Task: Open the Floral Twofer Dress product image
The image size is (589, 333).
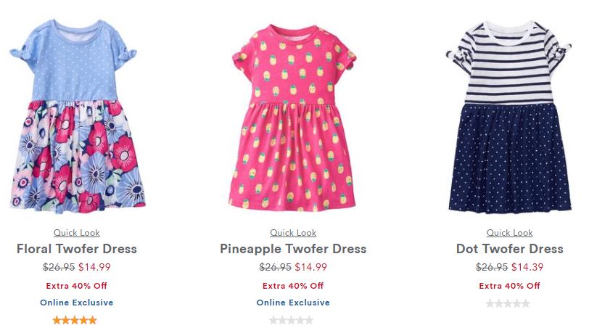Action: point(77,117)
